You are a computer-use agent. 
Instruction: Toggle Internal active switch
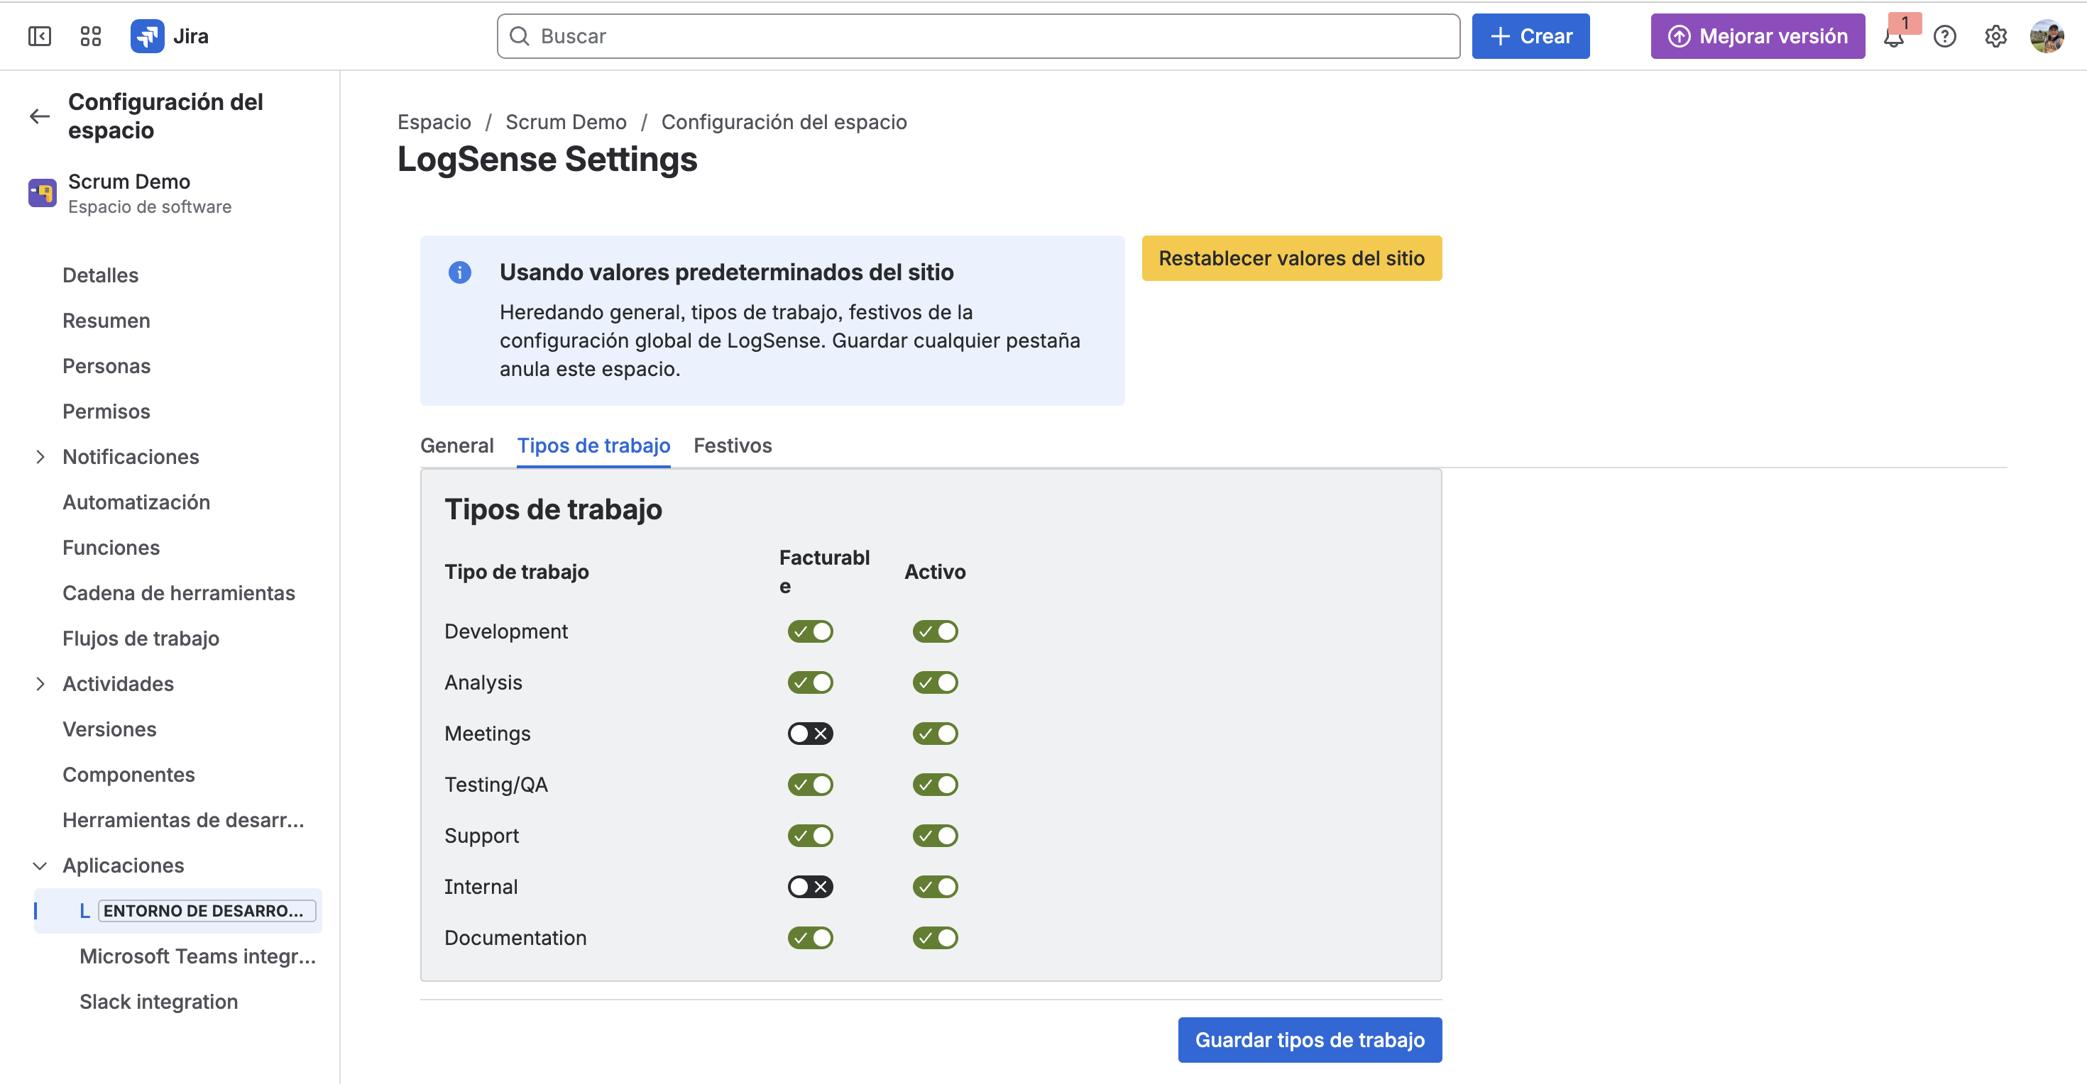click(935, 887)
